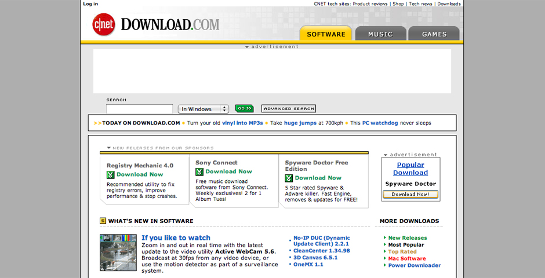Click Download Now under Registry Mechanic 4.0
This screenshot has height=278, width=545.
140,174
